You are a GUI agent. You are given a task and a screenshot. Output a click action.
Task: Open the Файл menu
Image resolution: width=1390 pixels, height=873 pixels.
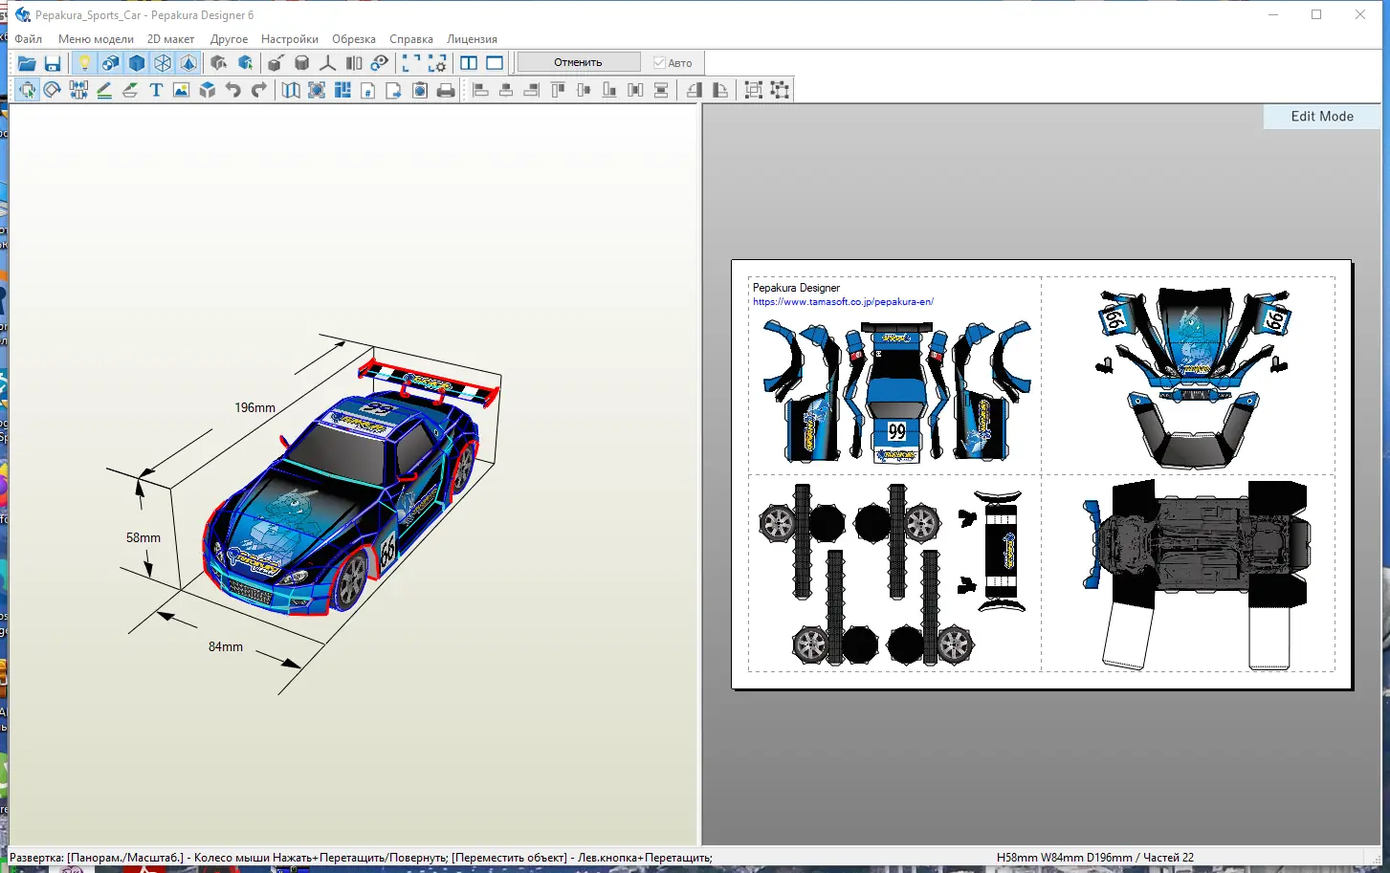(x=29, y=39)
